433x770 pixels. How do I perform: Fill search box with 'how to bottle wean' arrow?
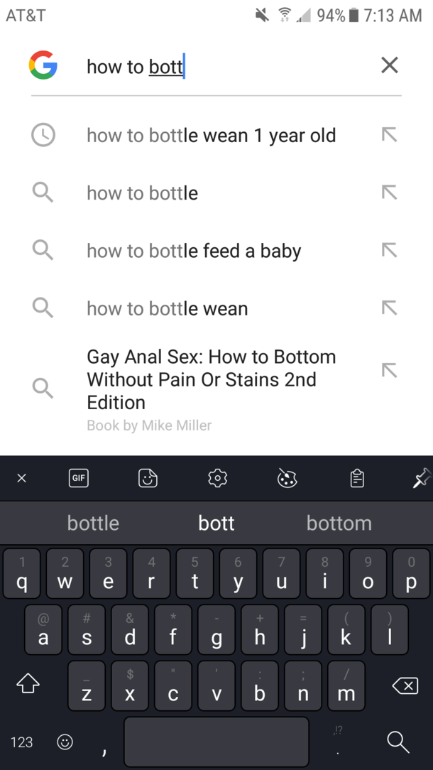pos(389,308)
